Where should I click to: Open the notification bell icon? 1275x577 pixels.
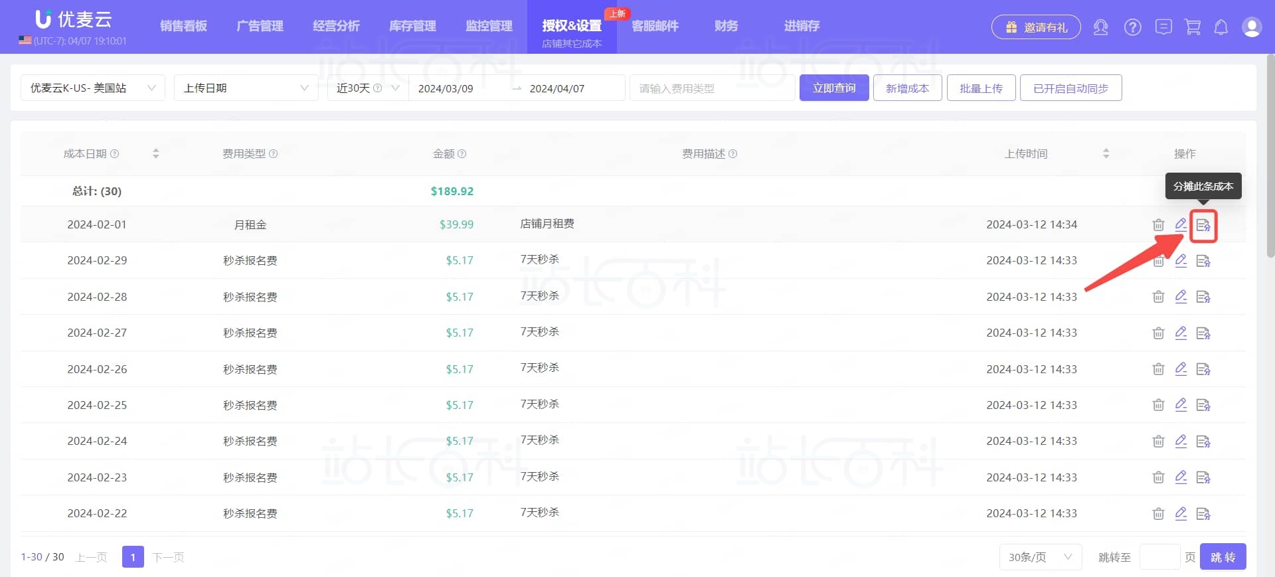point(1221,27)
